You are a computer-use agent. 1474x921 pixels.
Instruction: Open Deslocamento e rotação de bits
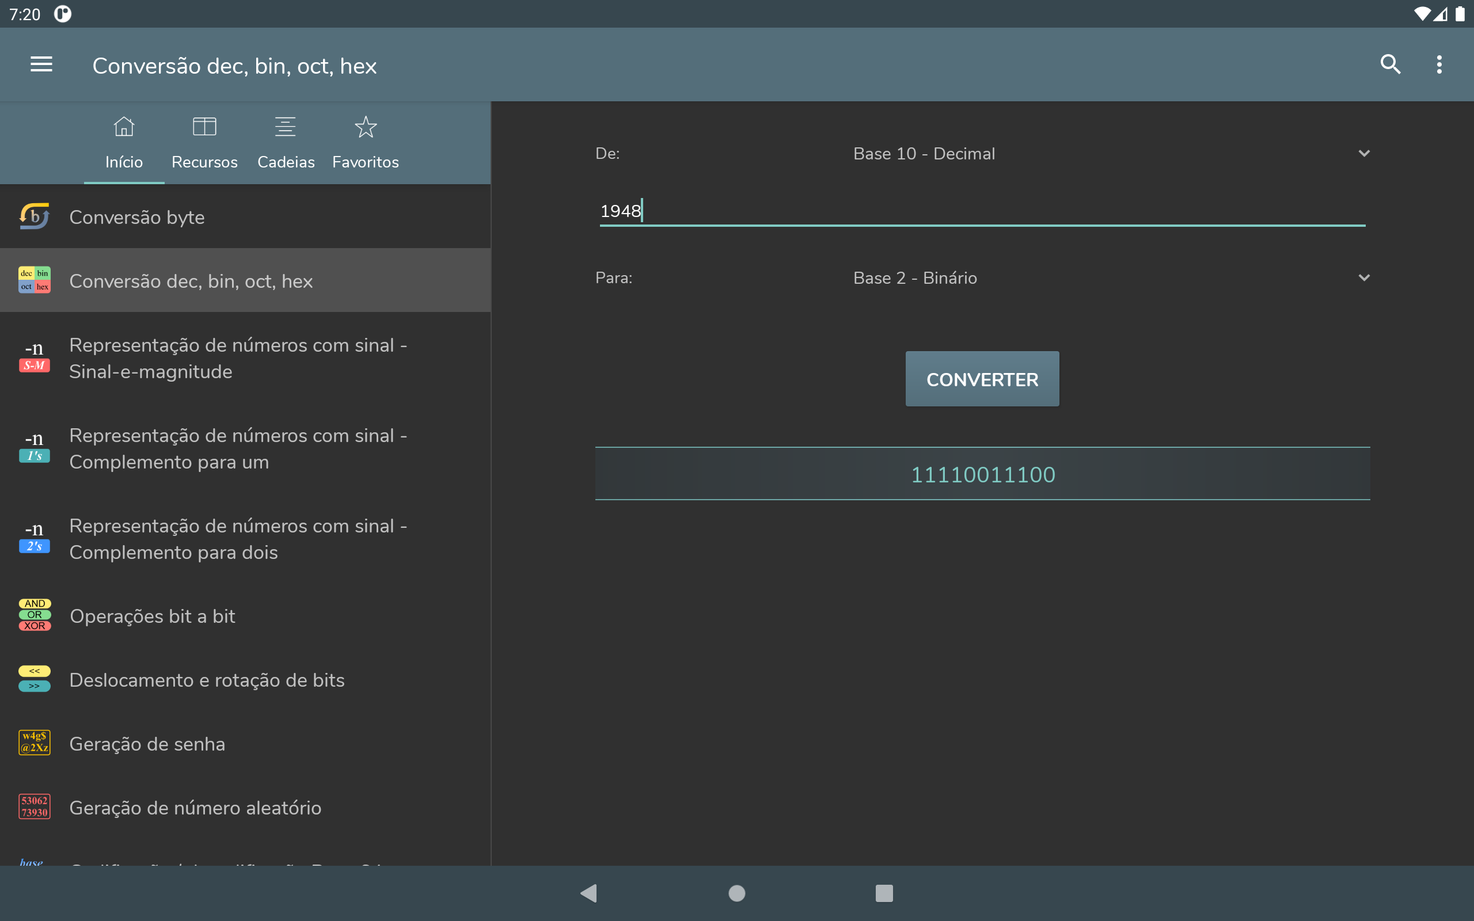(245, 679)
